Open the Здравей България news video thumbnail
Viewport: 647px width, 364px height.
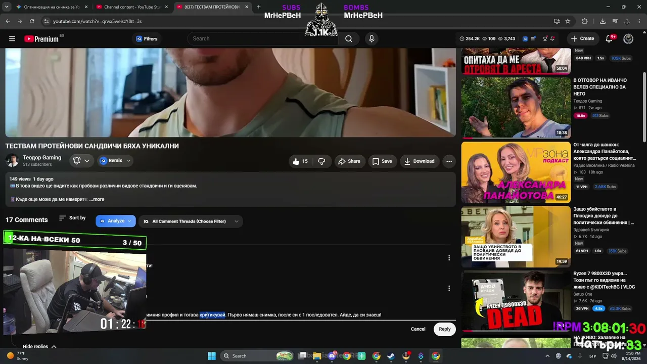click(516, 236)
